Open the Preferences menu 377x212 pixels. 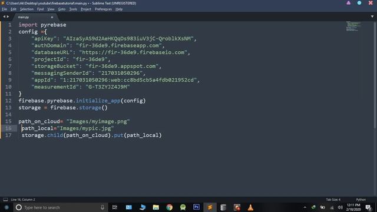pyautogui.click(x=104, y=9)
